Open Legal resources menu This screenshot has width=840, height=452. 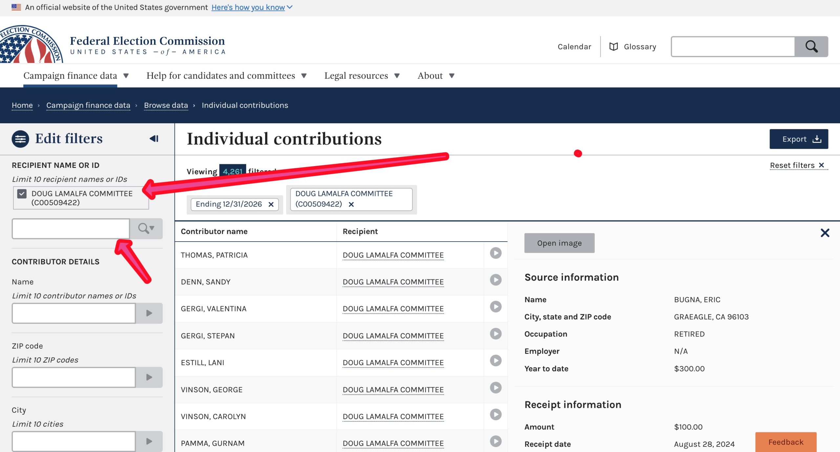362,76
